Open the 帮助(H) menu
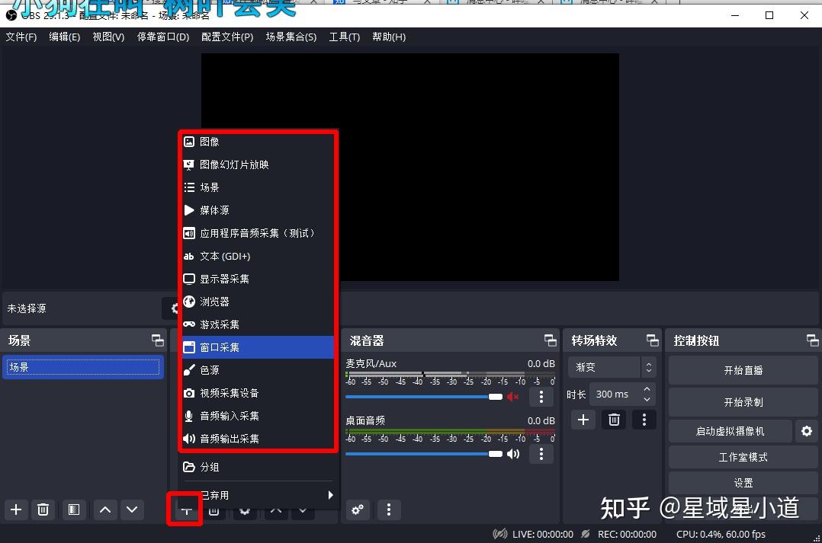This screenshot has height=543, width=822. coord(389,37)
